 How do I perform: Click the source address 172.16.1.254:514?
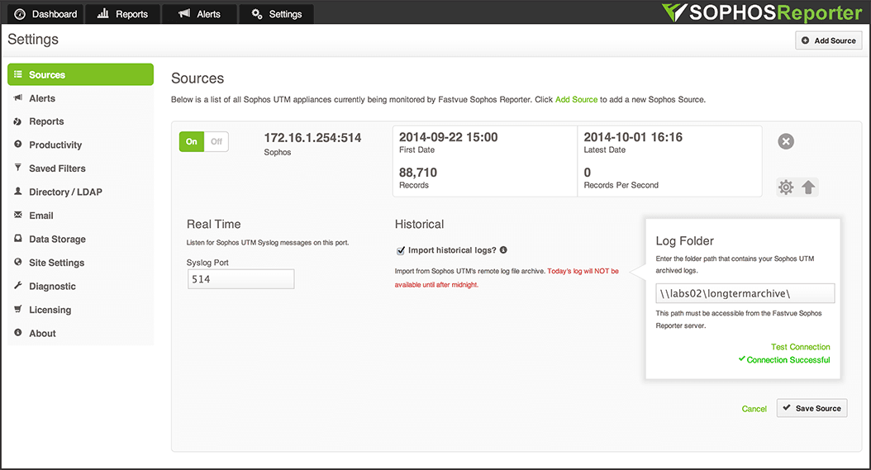[x=312, y=138]
